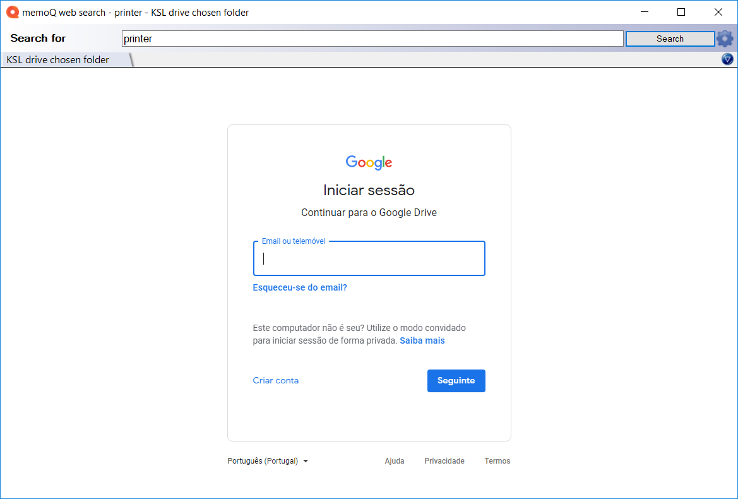Click the Google logo
Image resolution: width=738 pixels, height=499 pixels.
pyautogui.click(x=369, y=162)
